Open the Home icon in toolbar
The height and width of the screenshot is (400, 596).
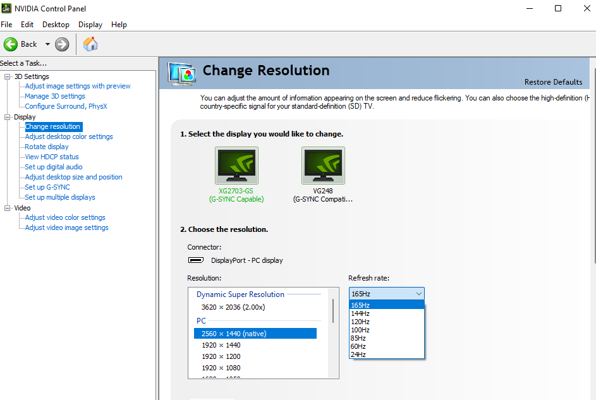90,44
